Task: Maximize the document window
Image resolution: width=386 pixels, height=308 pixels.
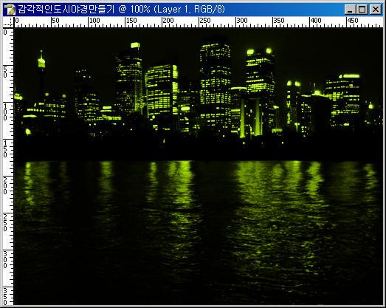Action: click(362, 10)
